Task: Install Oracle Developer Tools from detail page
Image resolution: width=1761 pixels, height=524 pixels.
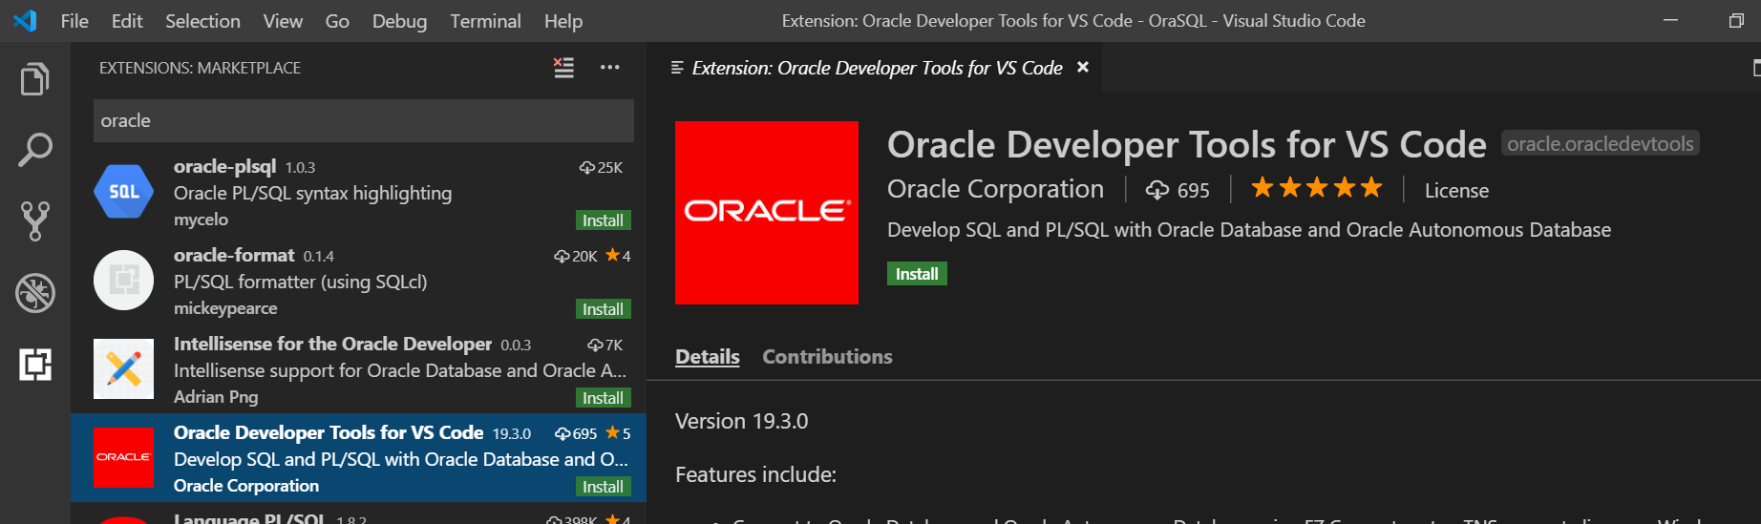Action: pyautogui.click(x=917, y=274)
